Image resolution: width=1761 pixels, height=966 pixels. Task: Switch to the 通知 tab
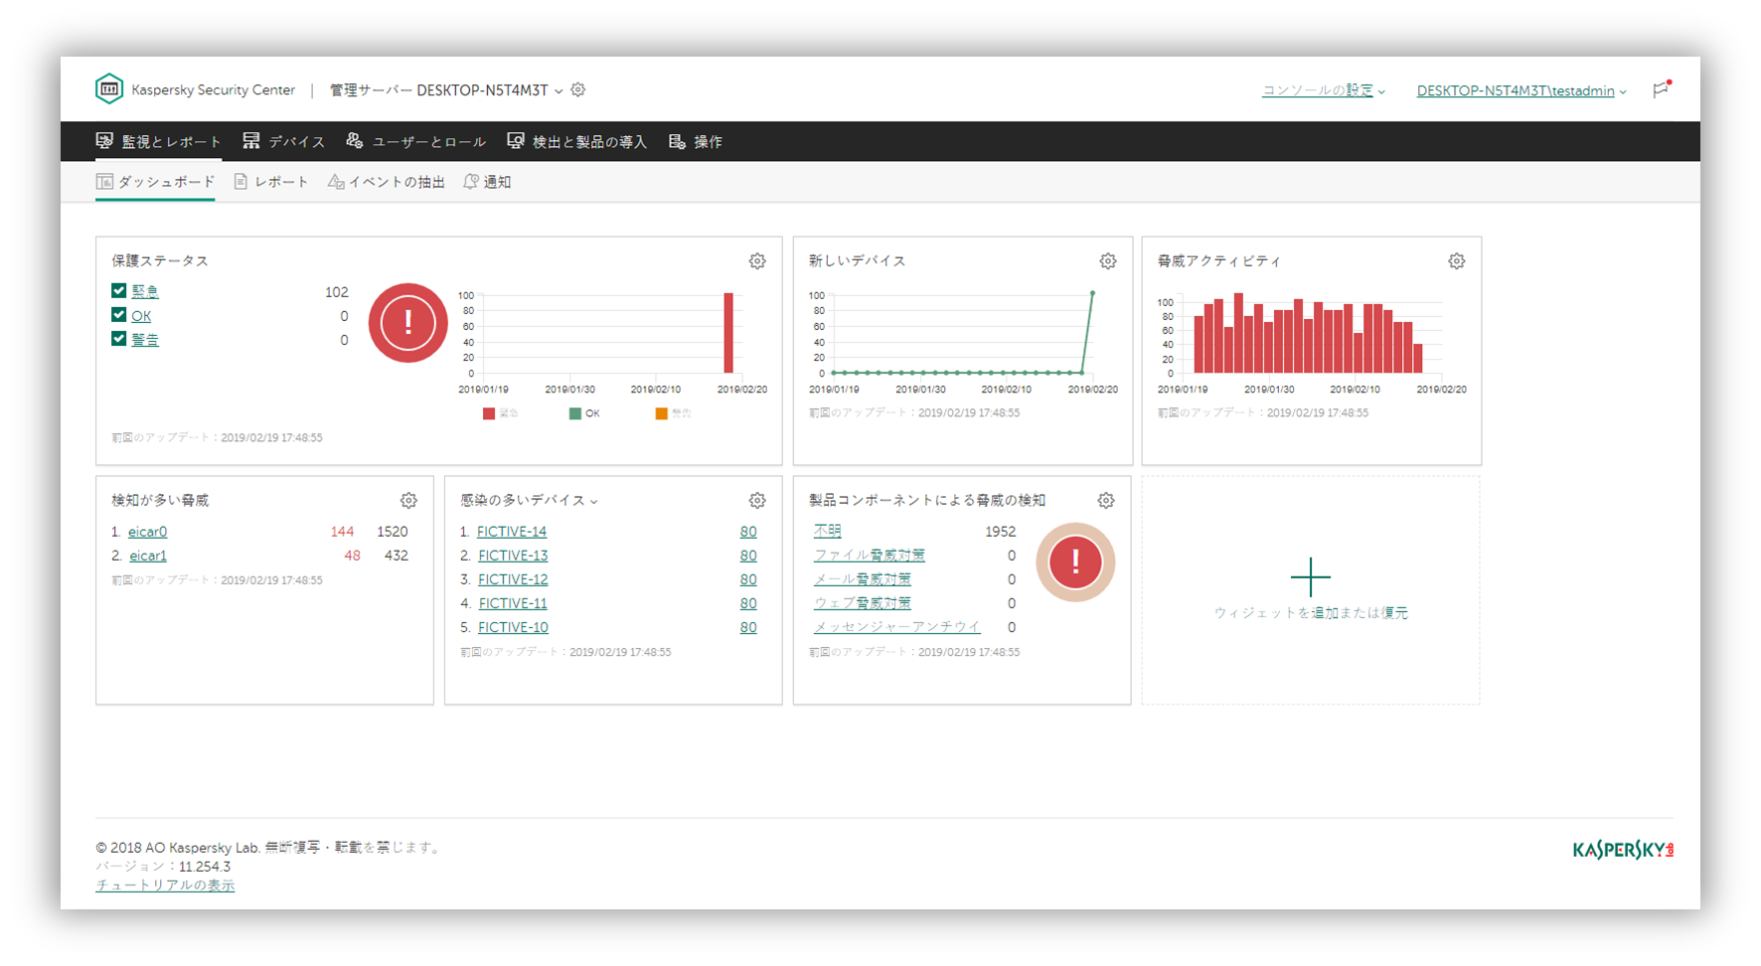tap(487, 182)
